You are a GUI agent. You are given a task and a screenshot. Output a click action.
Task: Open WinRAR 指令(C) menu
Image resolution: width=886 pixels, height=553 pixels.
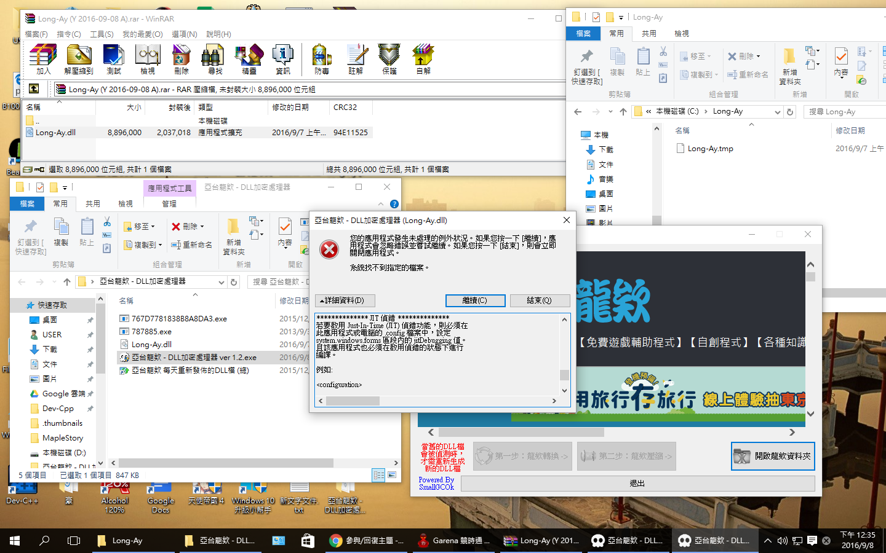(x=69, y=34)
